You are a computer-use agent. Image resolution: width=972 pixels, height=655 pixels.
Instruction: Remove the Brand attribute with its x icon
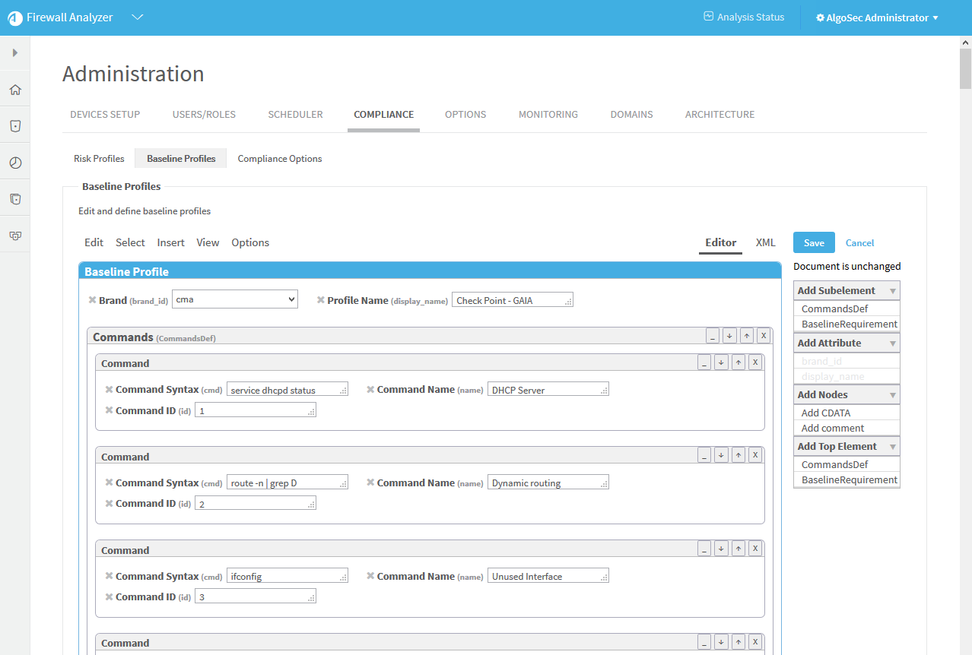point(92,300)
